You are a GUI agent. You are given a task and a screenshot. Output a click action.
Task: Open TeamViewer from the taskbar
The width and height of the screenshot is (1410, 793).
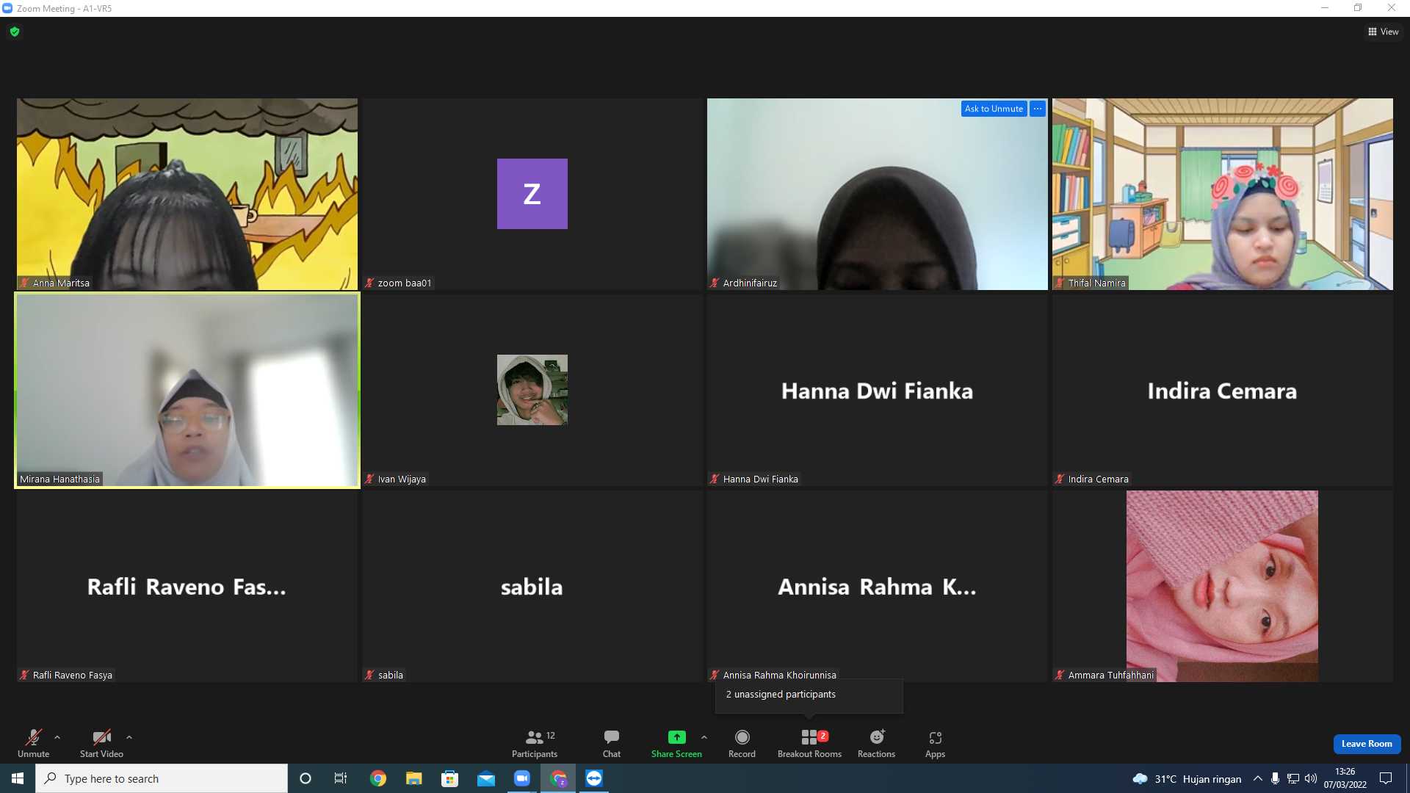point(594,778)
